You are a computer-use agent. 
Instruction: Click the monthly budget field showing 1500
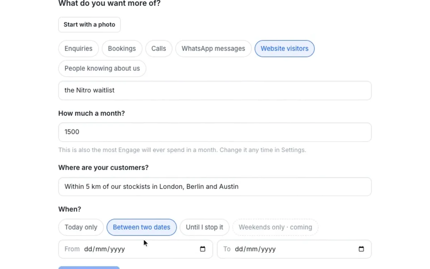[215, 132]
